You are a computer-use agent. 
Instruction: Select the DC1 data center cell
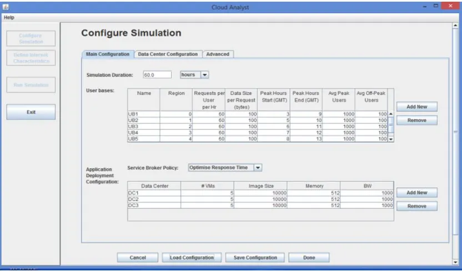click(154, 193)
